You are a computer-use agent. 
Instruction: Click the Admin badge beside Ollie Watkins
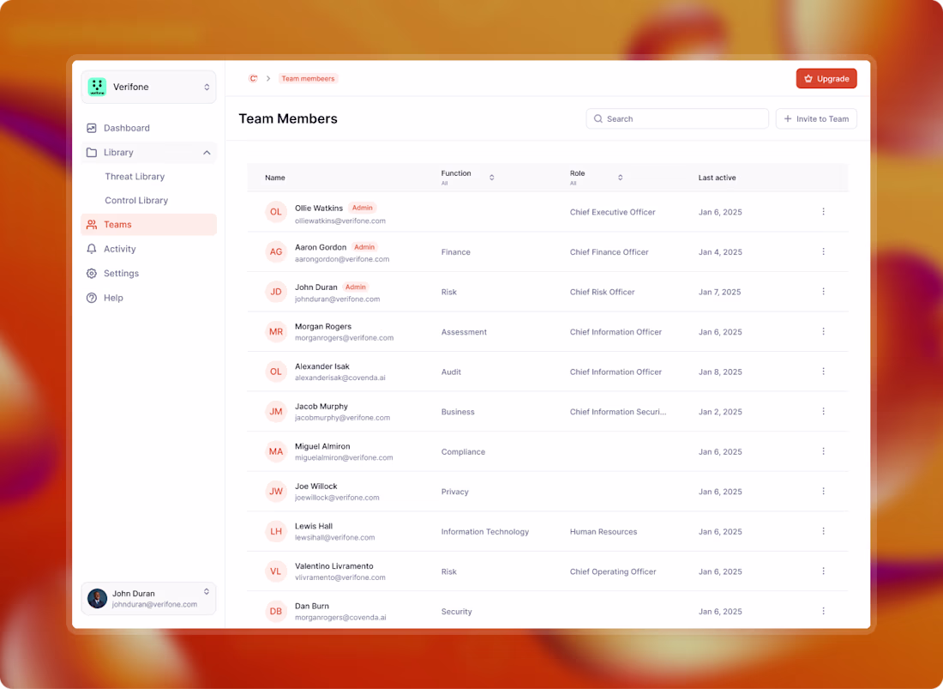point(363,208)
